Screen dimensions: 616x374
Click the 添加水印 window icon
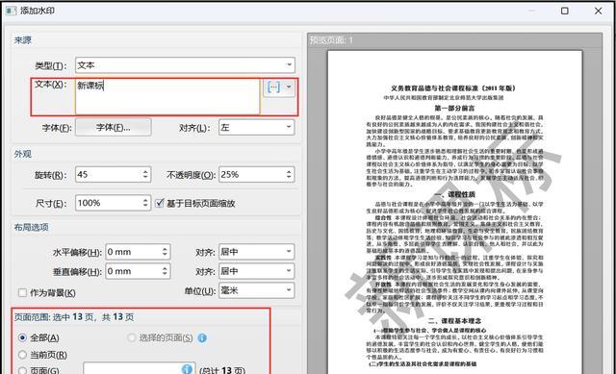11,11
